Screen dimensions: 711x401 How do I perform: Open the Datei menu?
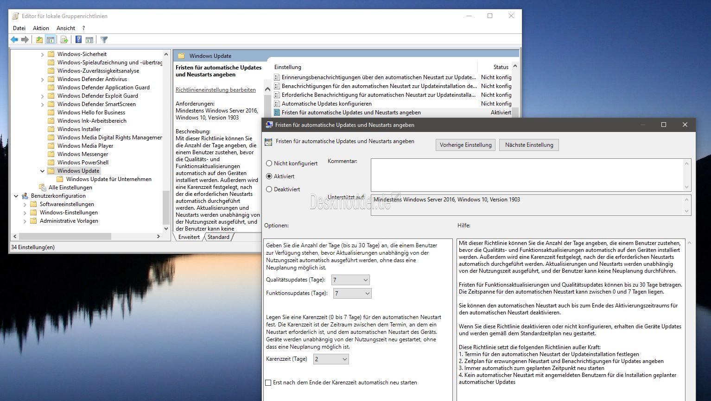click(19, 28)
